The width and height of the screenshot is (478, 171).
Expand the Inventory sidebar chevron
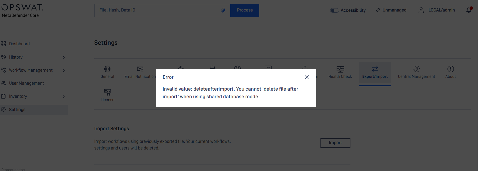coord(64,97)
